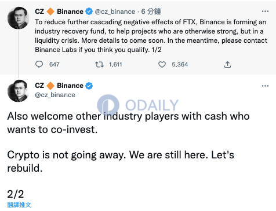Click the CZ Binance name on first tweet
Viewport: 276px width, 211px height.
(59, 12)
